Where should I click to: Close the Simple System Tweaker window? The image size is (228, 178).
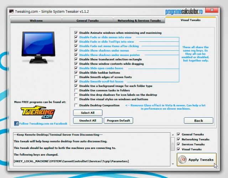click(212, 10)
